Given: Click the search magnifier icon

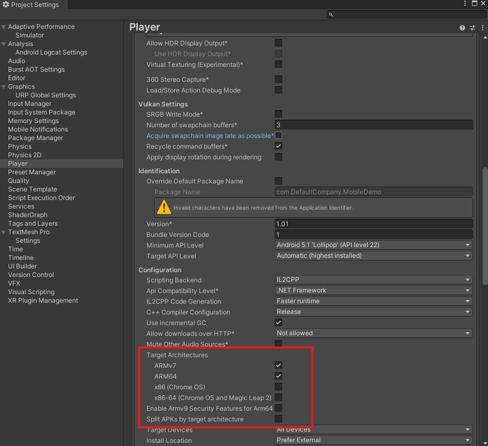Looking at the screenshot, I should point(331,14).
